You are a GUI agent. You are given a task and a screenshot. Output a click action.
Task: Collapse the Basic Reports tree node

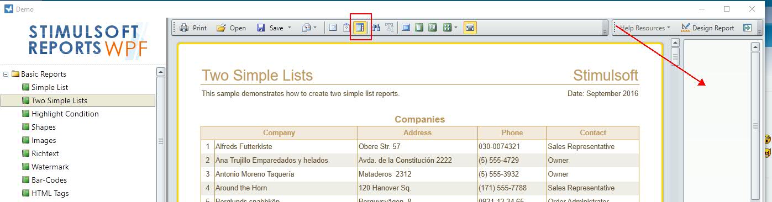pos(6,74)
